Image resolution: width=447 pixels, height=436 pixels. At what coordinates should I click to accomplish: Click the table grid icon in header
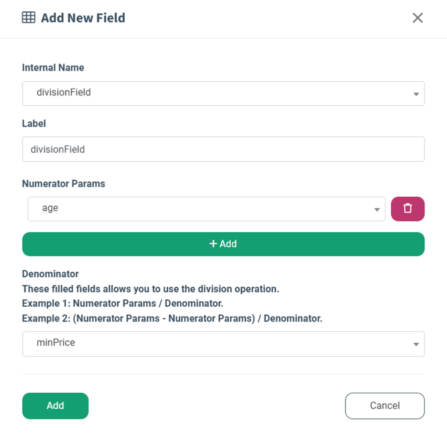coord(29,18)
